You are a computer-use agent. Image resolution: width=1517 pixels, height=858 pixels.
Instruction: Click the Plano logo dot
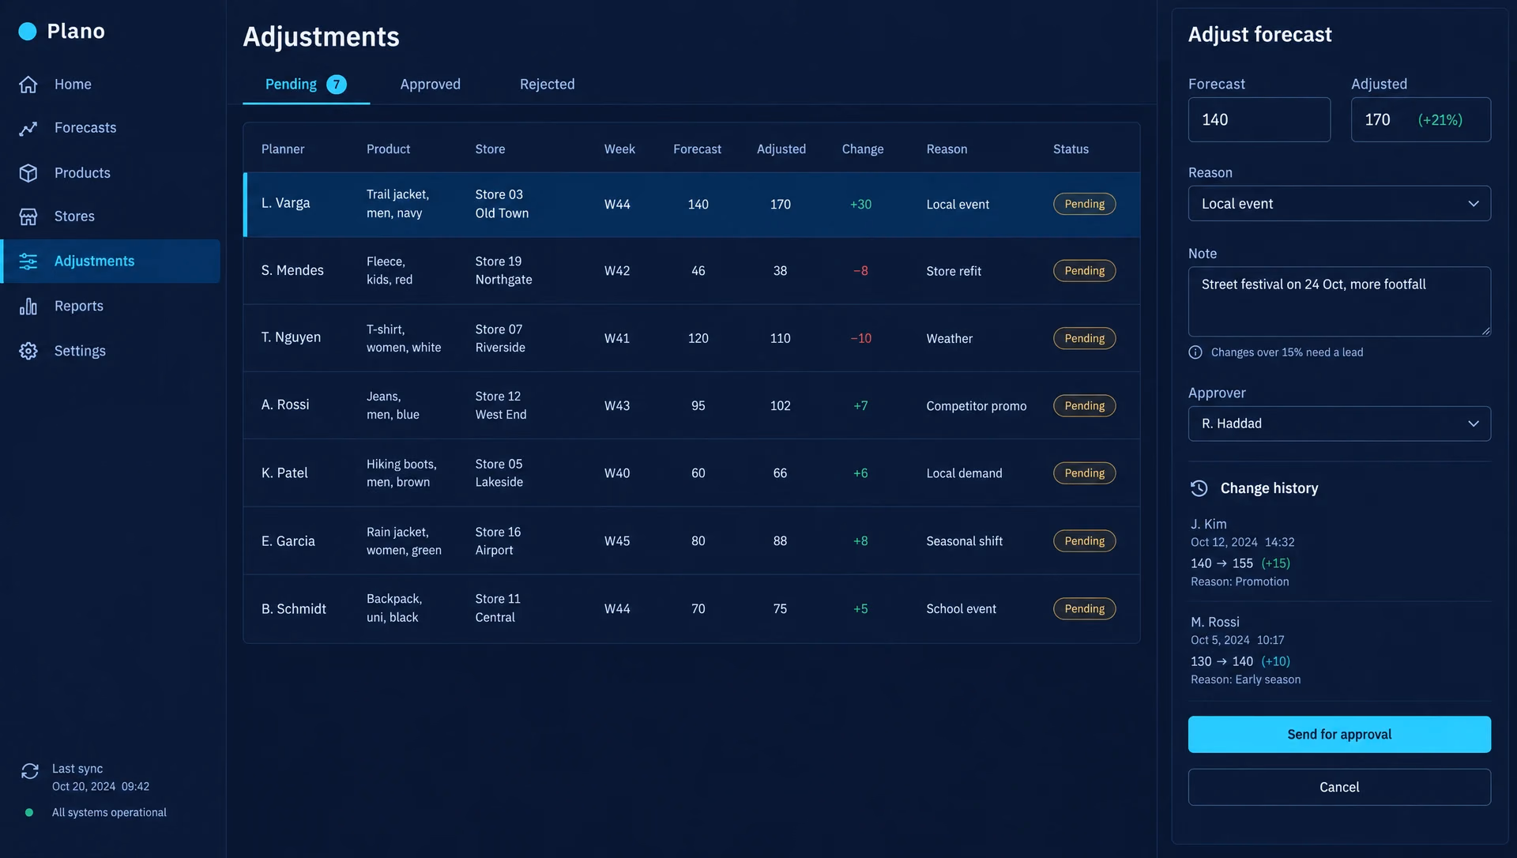click(x=28, y=31)
